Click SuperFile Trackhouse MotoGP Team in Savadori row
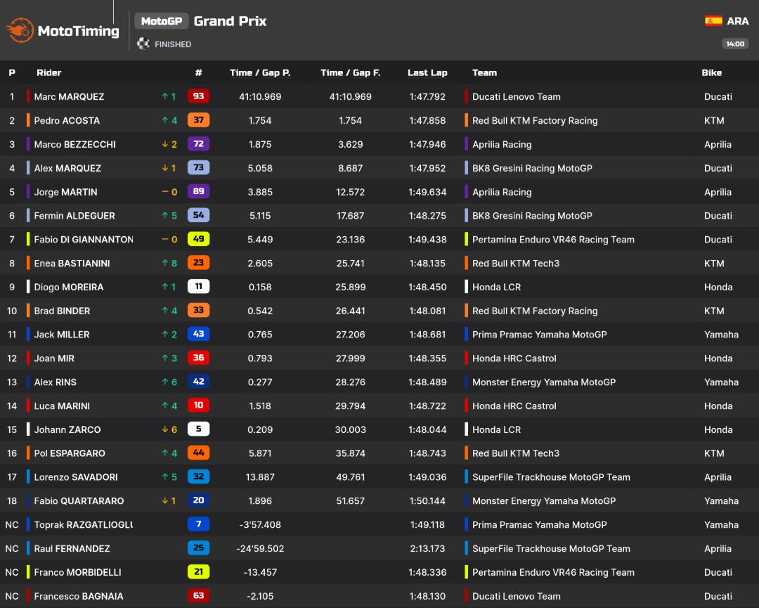 [x=552, y=477]
